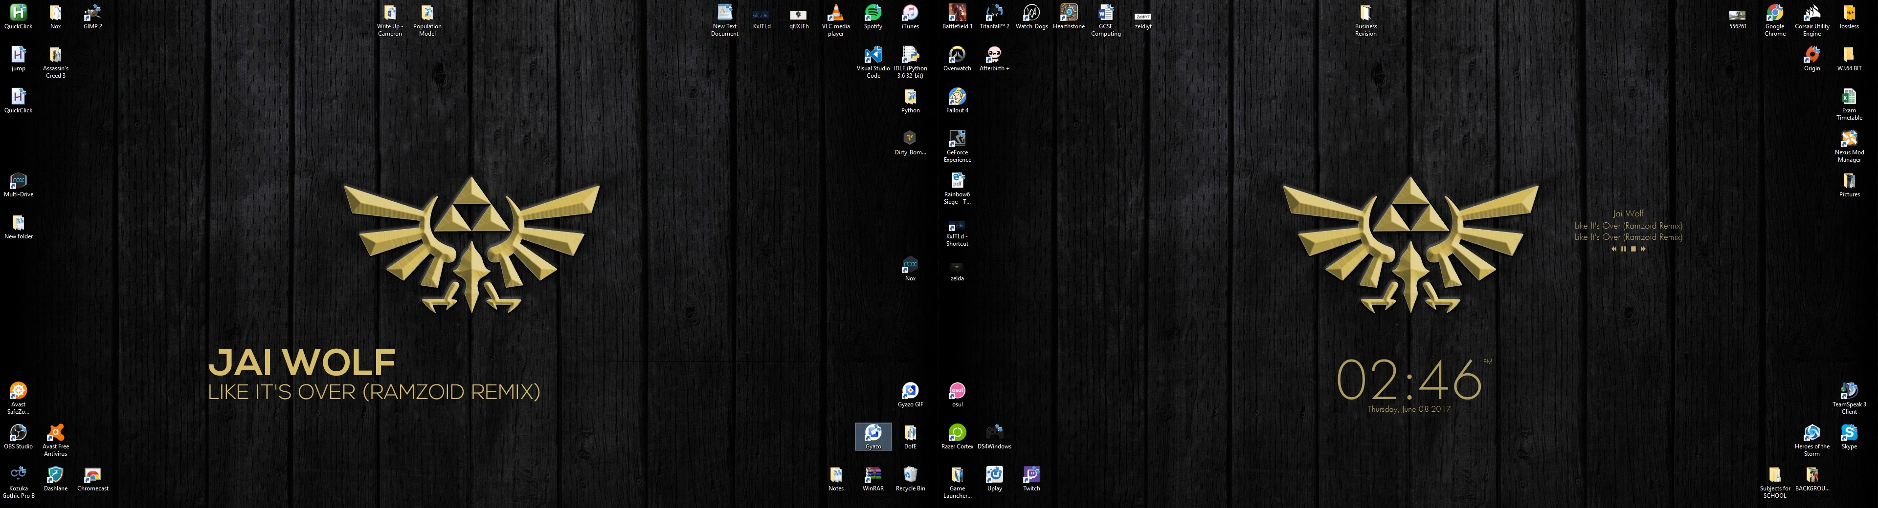The image size is (1878, 508).
Task: Open the Twitch desktop icon
Action: tap(1031, 480)
